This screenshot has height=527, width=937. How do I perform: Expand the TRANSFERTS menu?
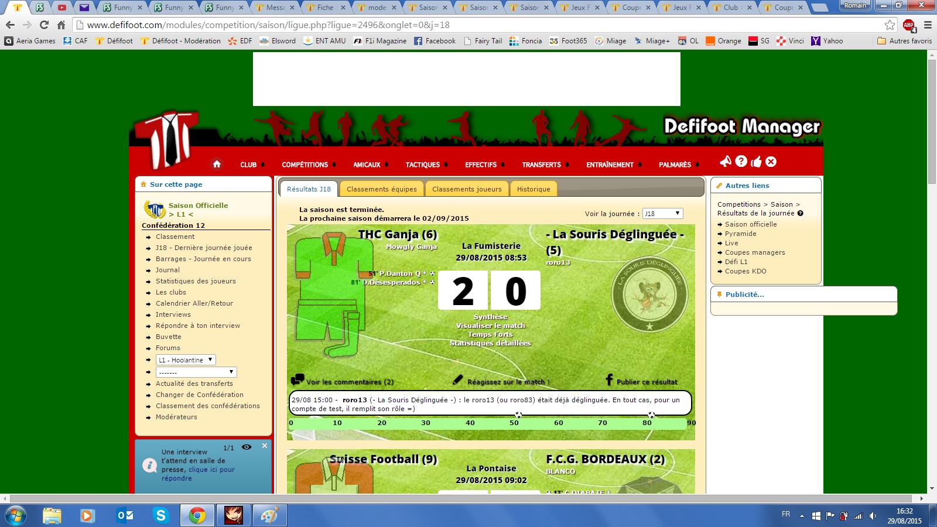coord(546,165)
